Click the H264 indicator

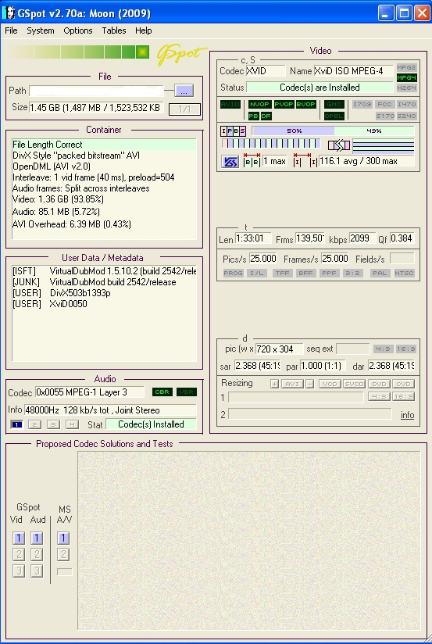click(406, 88)
